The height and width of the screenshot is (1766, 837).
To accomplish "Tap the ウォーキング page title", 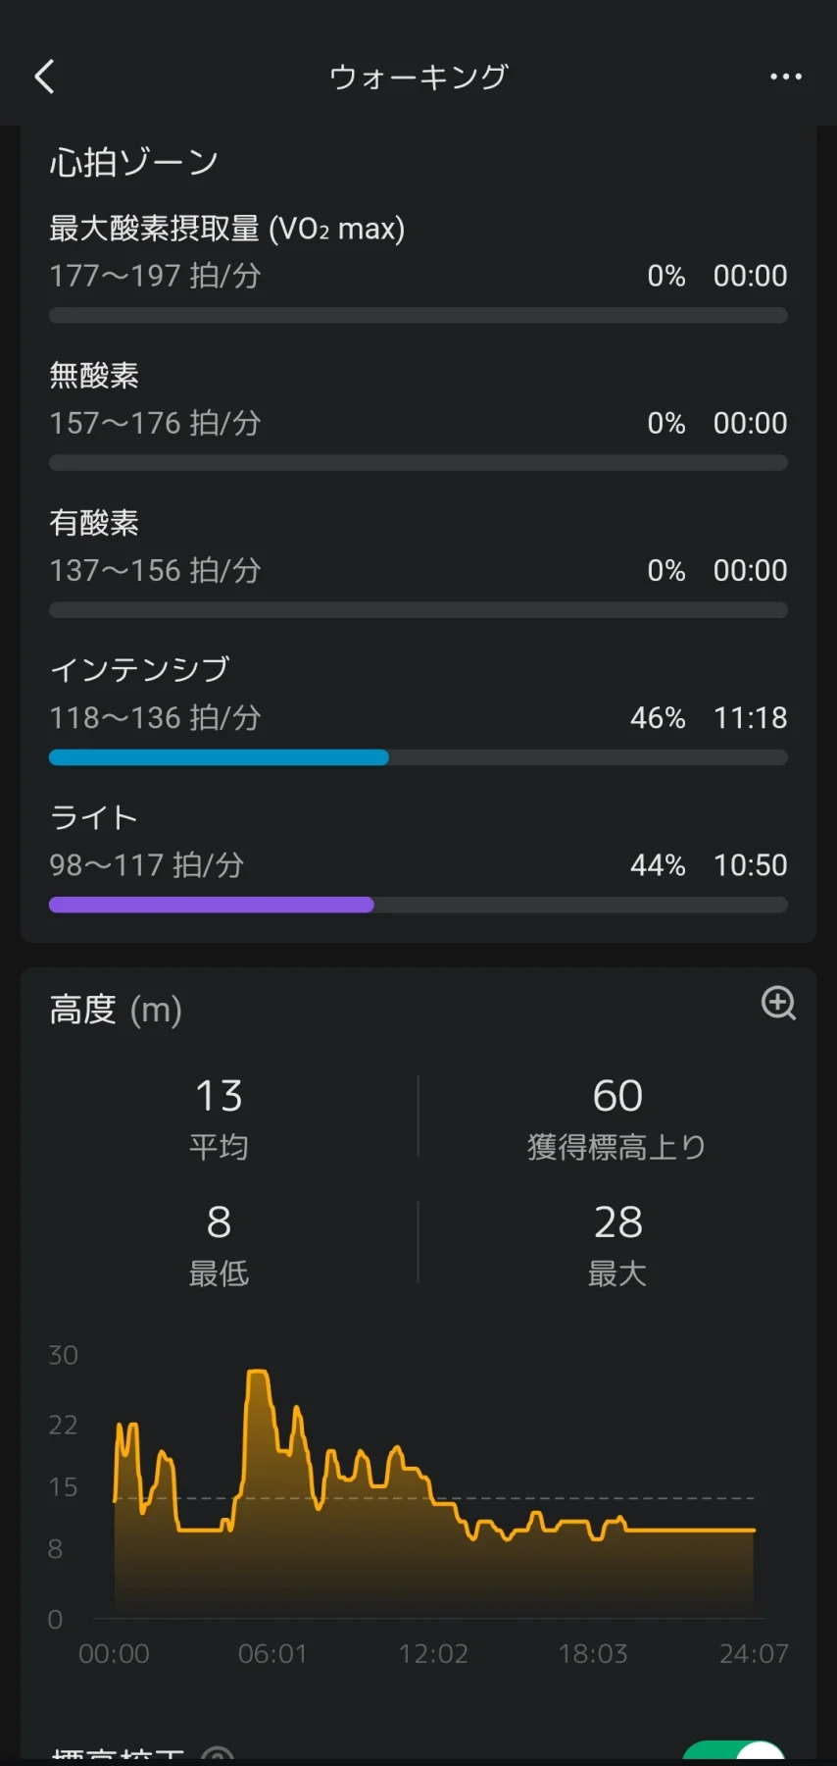I will tap(418, 77).
